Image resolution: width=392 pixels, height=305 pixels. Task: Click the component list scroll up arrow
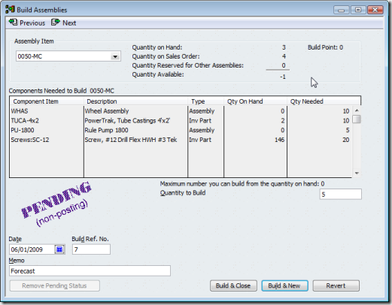(357, 110)
